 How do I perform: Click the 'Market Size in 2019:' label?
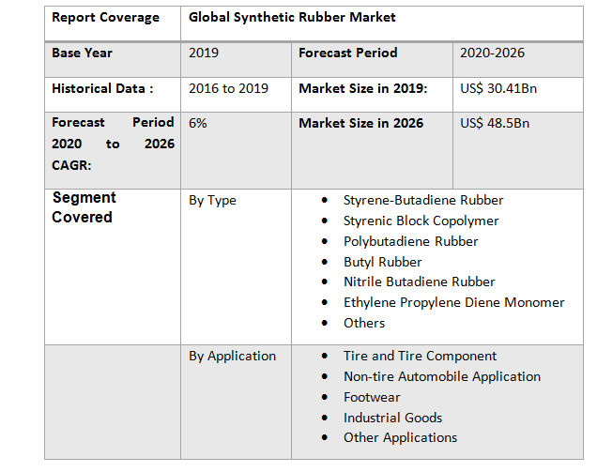(362, 88)
